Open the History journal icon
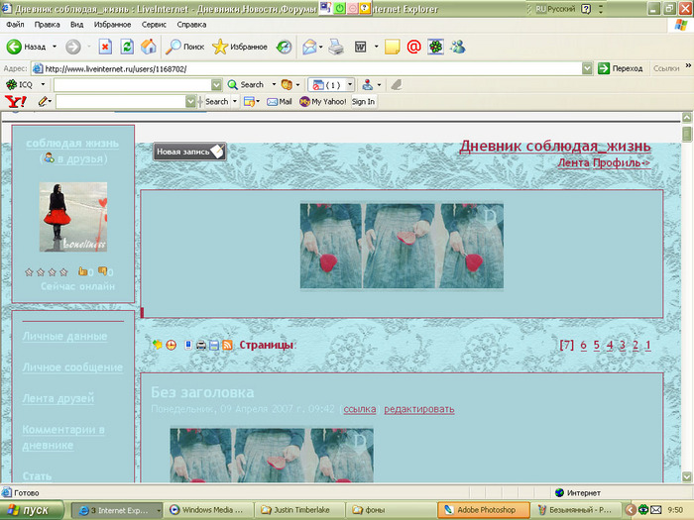The height and width of the screenshot is (520, 694). click(x=284, y=47)
